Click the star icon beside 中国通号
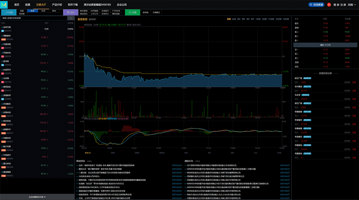 [x=3, y=155]
